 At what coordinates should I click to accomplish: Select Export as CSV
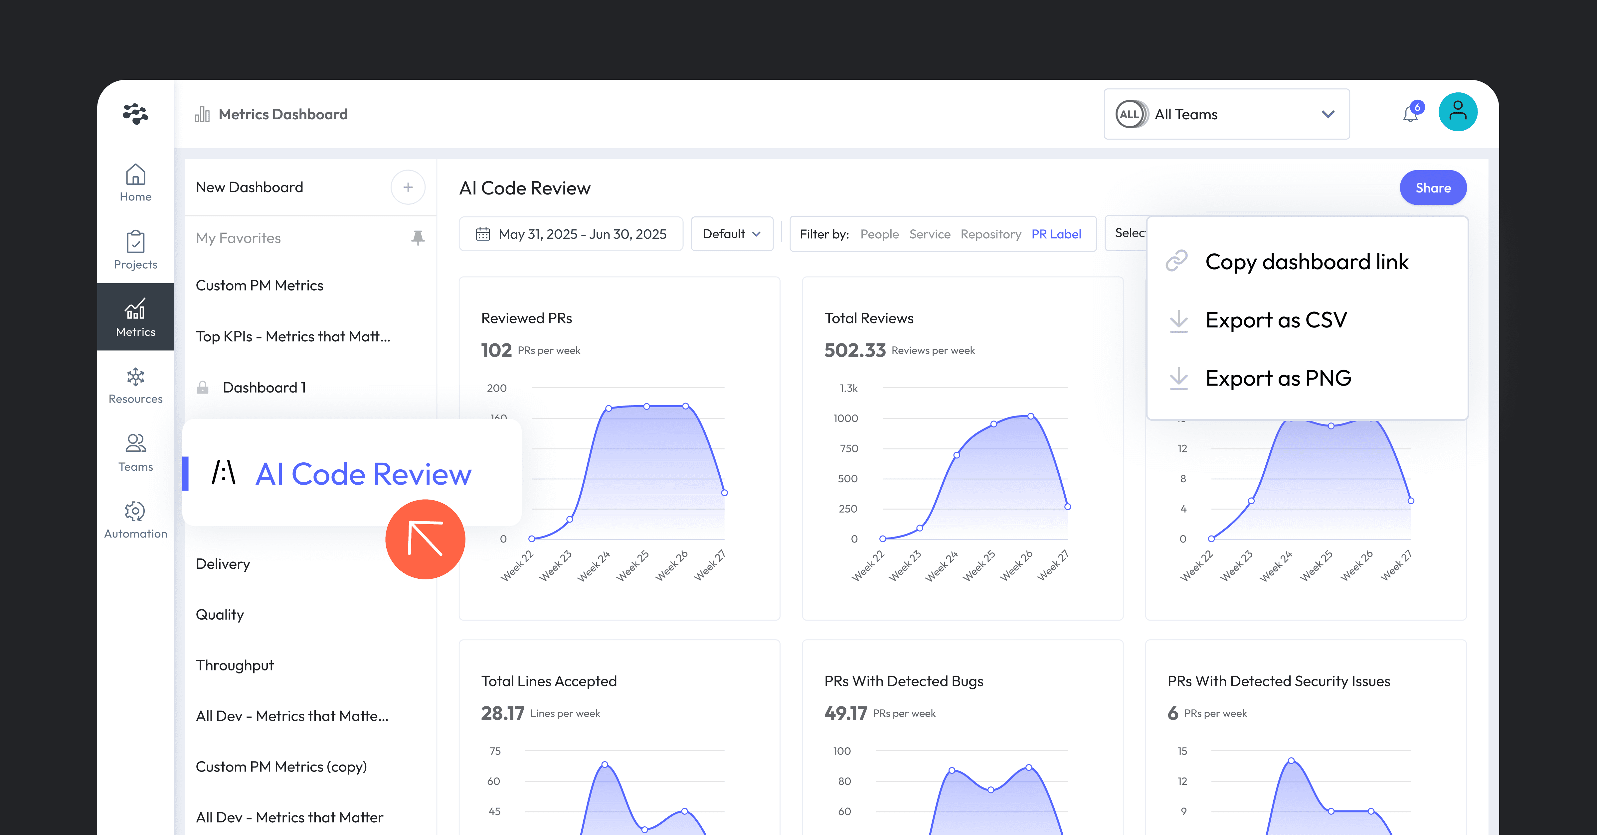coord(1276,320)
